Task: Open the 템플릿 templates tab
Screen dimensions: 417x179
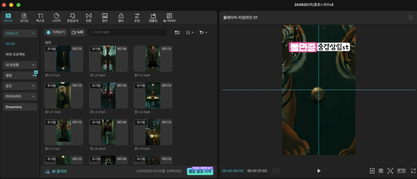Action: pyautogui.click(x=153, y=18)
